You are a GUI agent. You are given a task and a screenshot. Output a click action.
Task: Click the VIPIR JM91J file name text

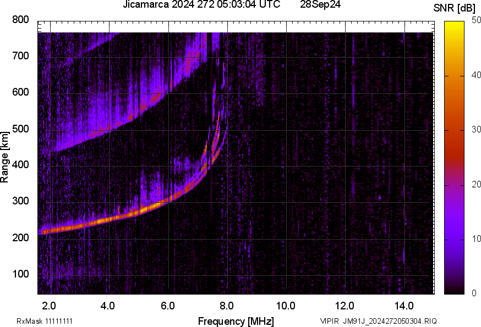tap(378, 321)
